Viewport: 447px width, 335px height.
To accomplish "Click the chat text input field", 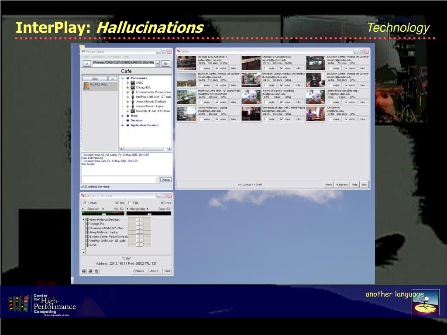I will pos(120,180).
